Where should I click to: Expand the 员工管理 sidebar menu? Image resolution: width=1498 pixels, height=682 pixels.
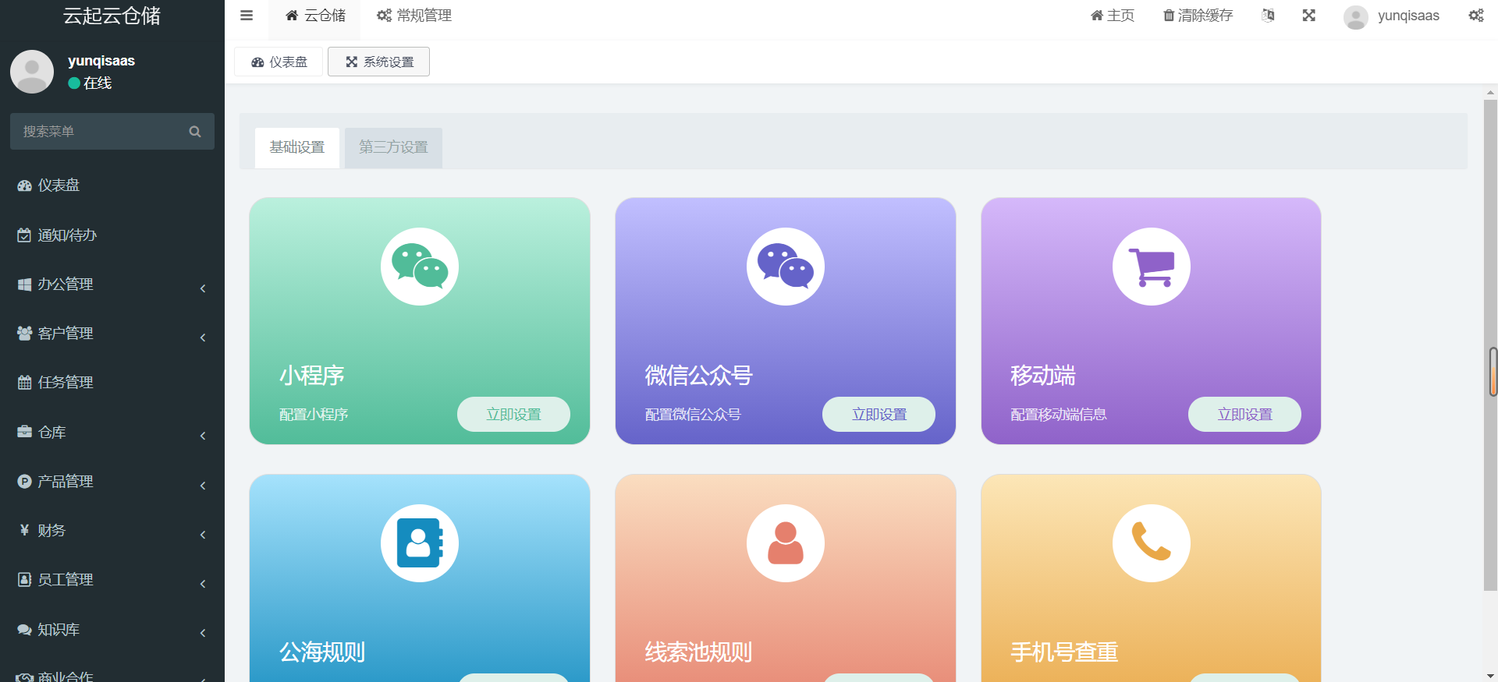pyautogui.click(x=112, y=580)
